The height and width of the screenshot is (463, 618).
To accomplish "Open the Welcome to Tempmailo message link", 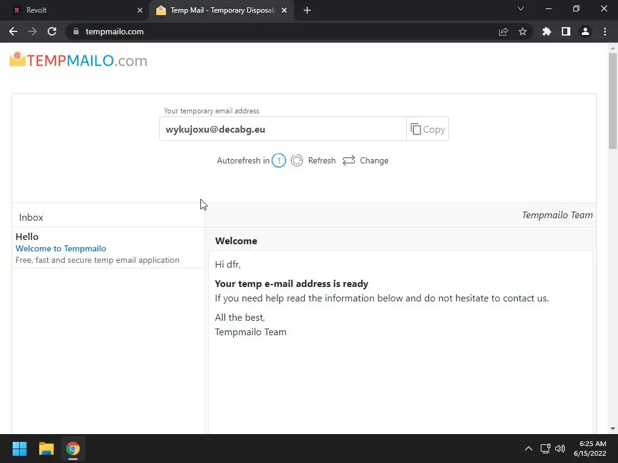I will (61, 248).
